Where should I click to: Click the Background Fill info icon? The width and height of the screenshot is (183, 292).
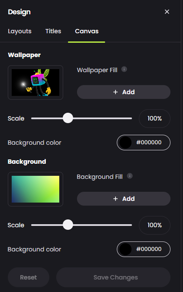(x=130, y=176)
